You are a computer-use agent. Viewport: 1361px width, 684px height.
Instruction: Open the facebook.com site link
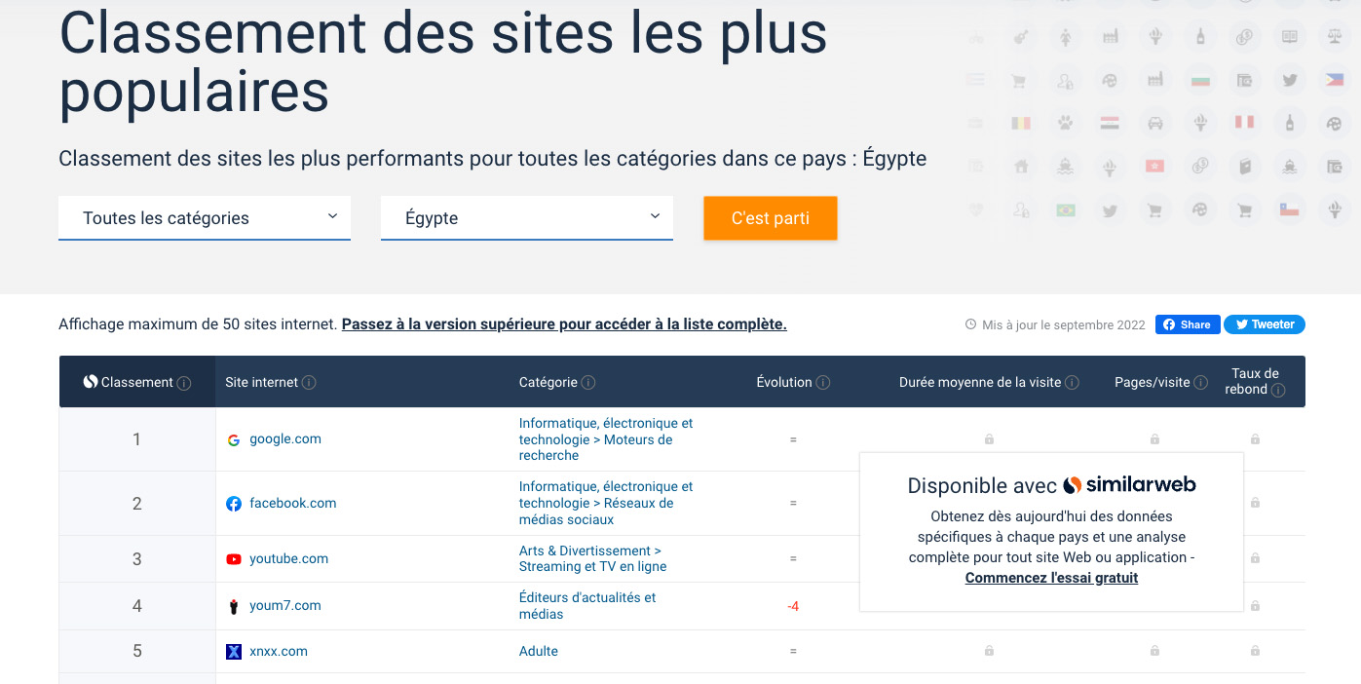[x=293, y=504]
